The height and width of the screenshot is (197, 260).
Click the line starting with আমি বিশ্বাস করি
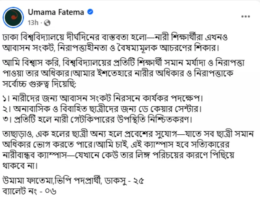point(123,63)
